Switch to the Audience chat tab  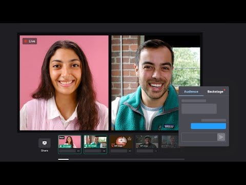tap(191, 91)
